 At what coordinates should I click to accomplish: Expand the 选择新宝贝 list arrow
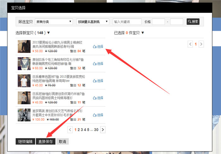[49, 33]
